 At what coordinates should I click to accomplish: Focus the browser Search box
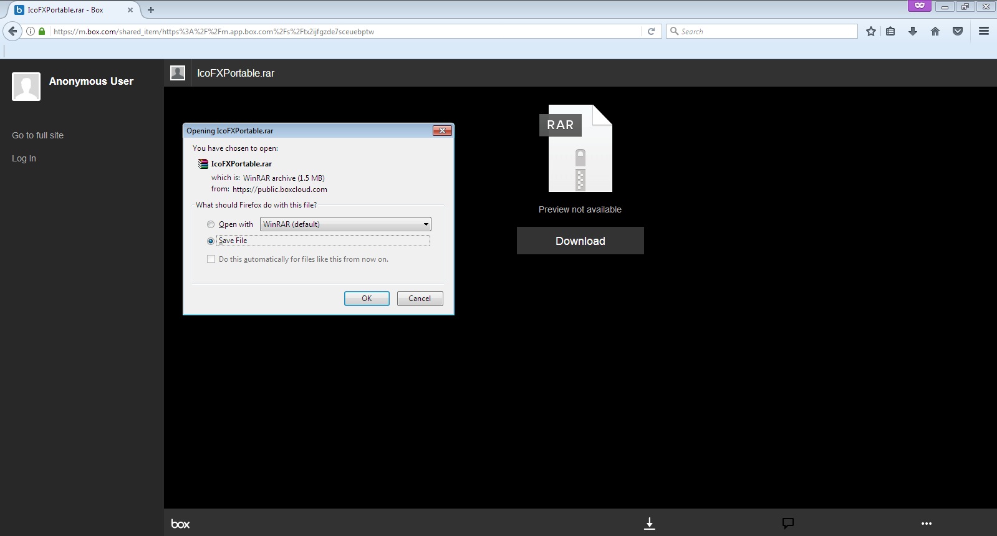pos(762,31)
